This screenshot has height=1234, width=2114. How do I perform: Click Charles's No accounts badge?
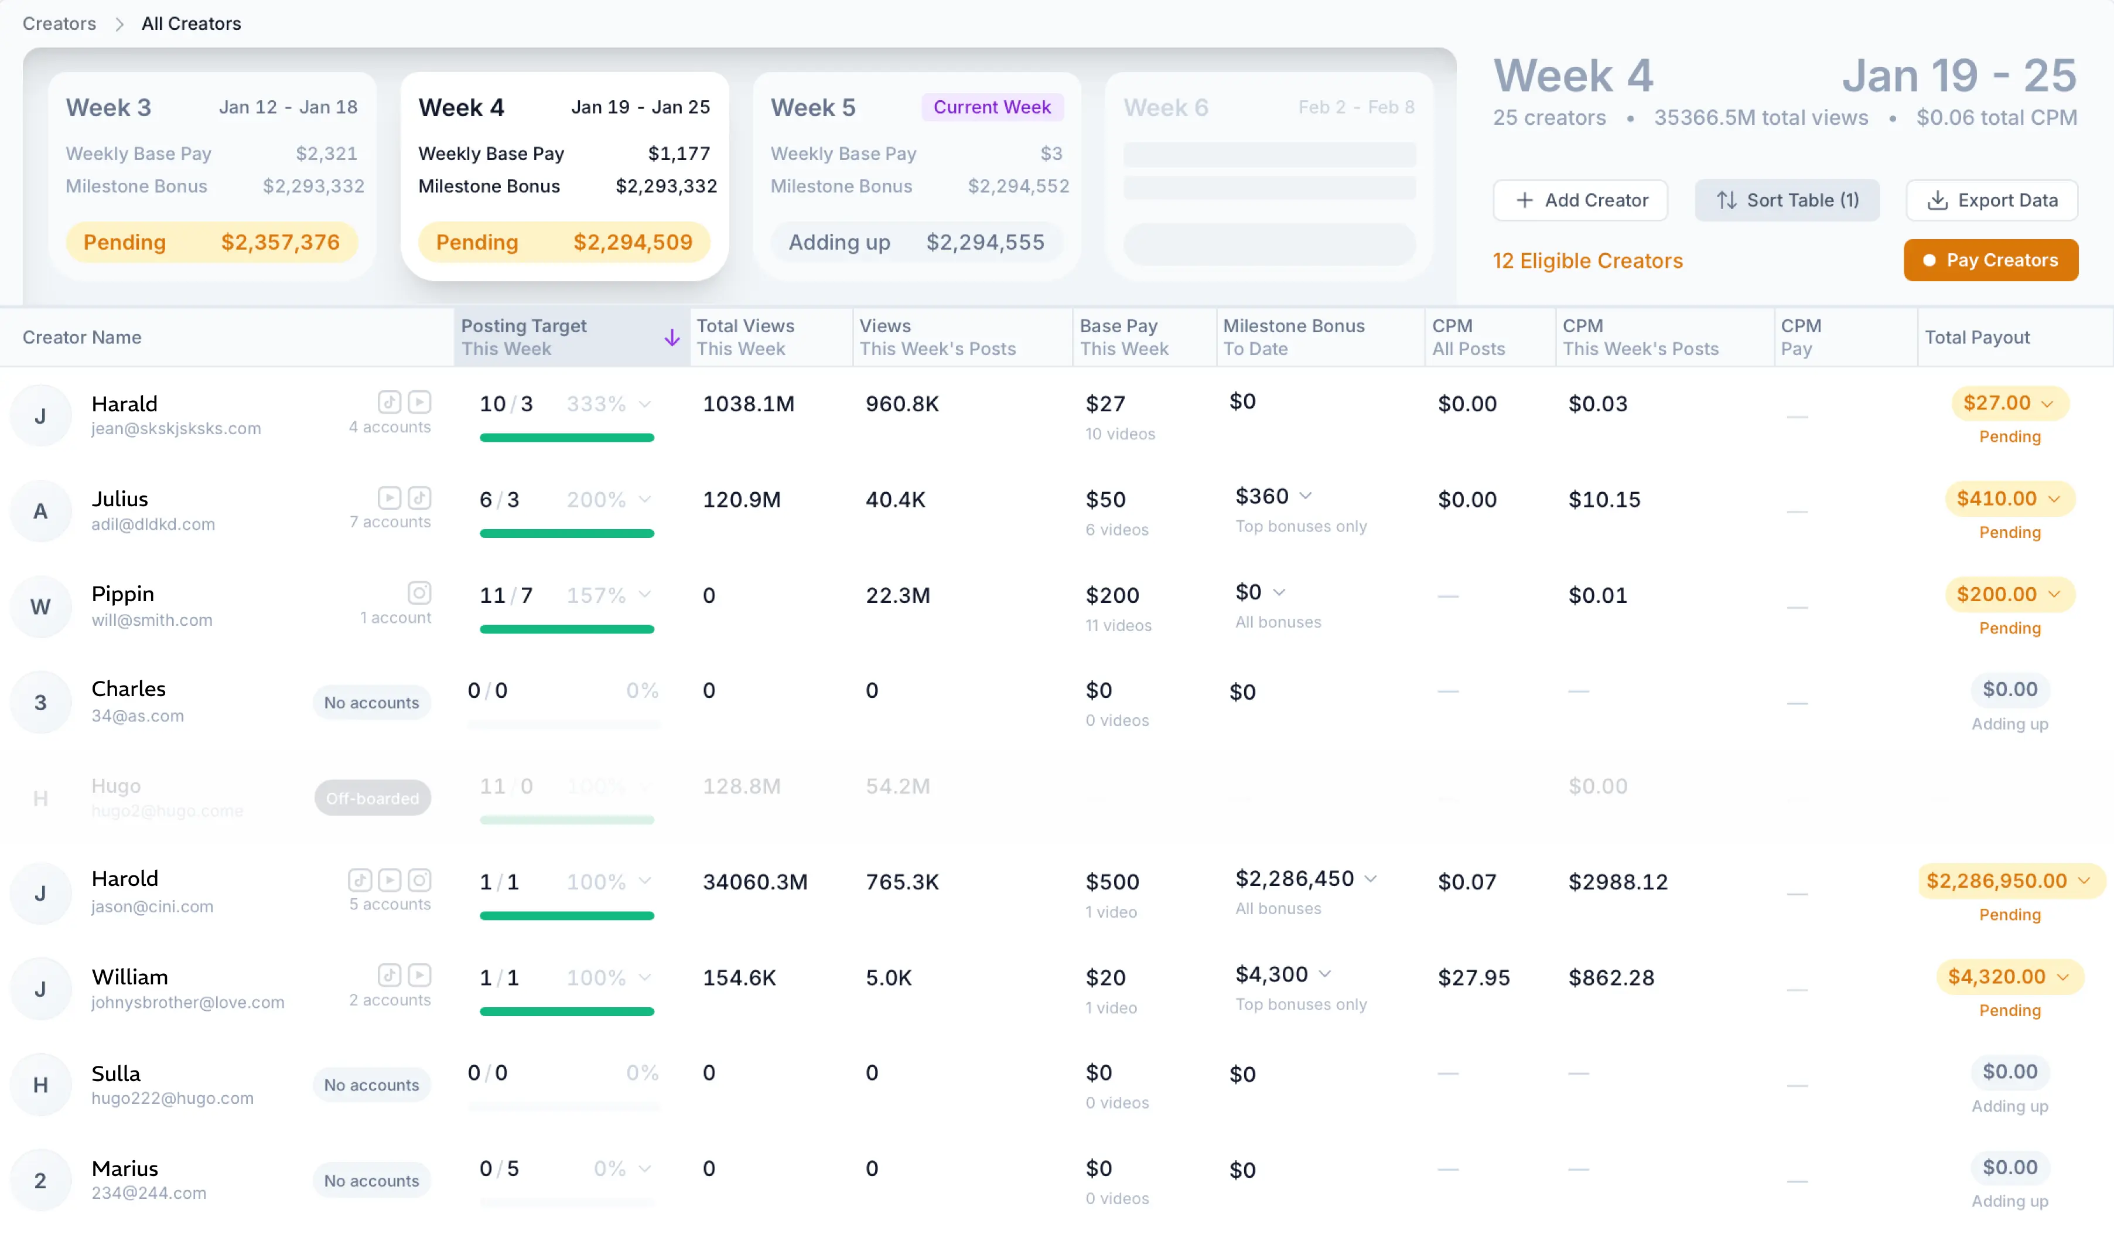pos(371,703)
